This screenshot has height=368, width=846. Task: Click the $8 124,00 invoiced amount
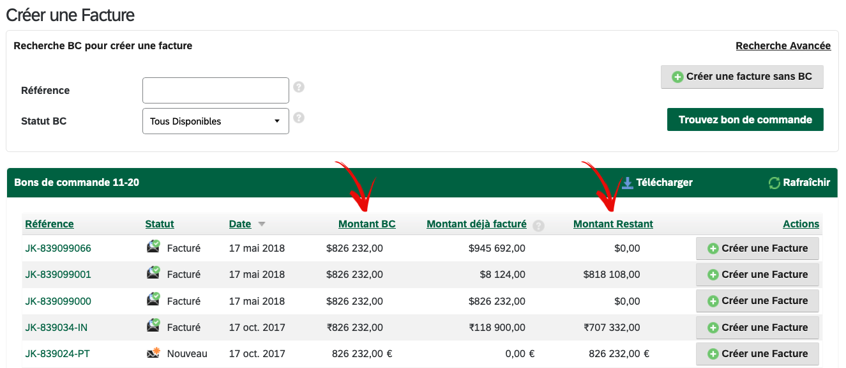tap(503, 274)
